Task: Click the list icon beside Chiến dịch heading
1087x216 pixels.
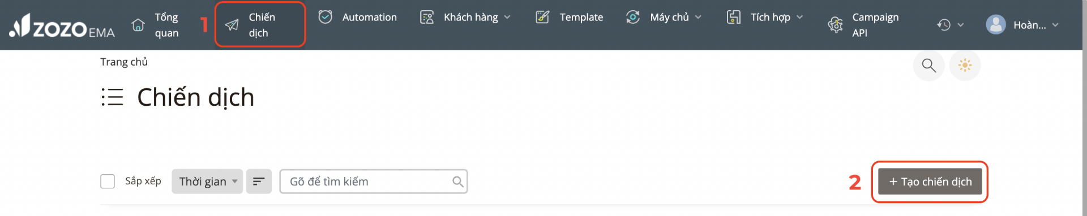Action: [x=112, y=97]
